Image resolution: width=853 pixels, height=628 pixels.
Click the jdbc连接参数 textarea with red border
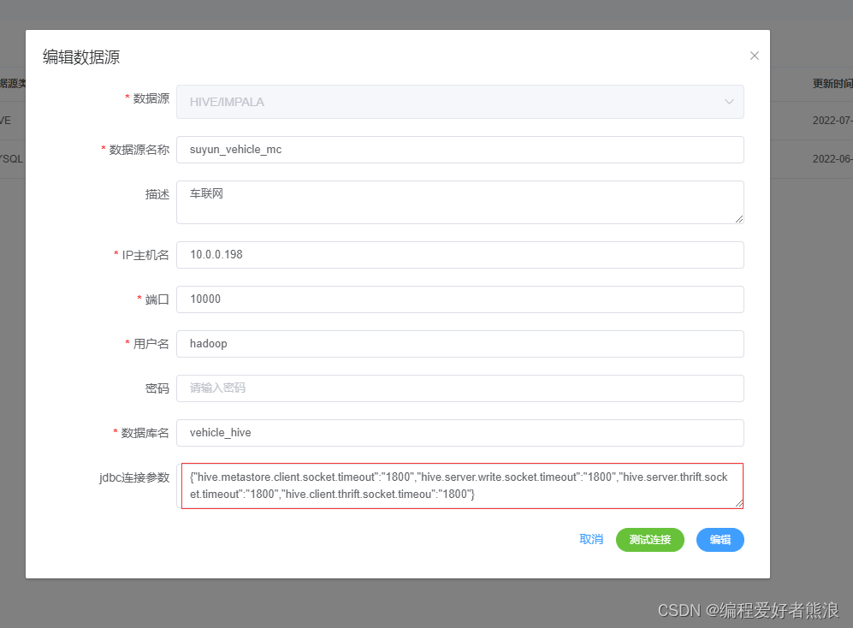[x=460, y=485]
